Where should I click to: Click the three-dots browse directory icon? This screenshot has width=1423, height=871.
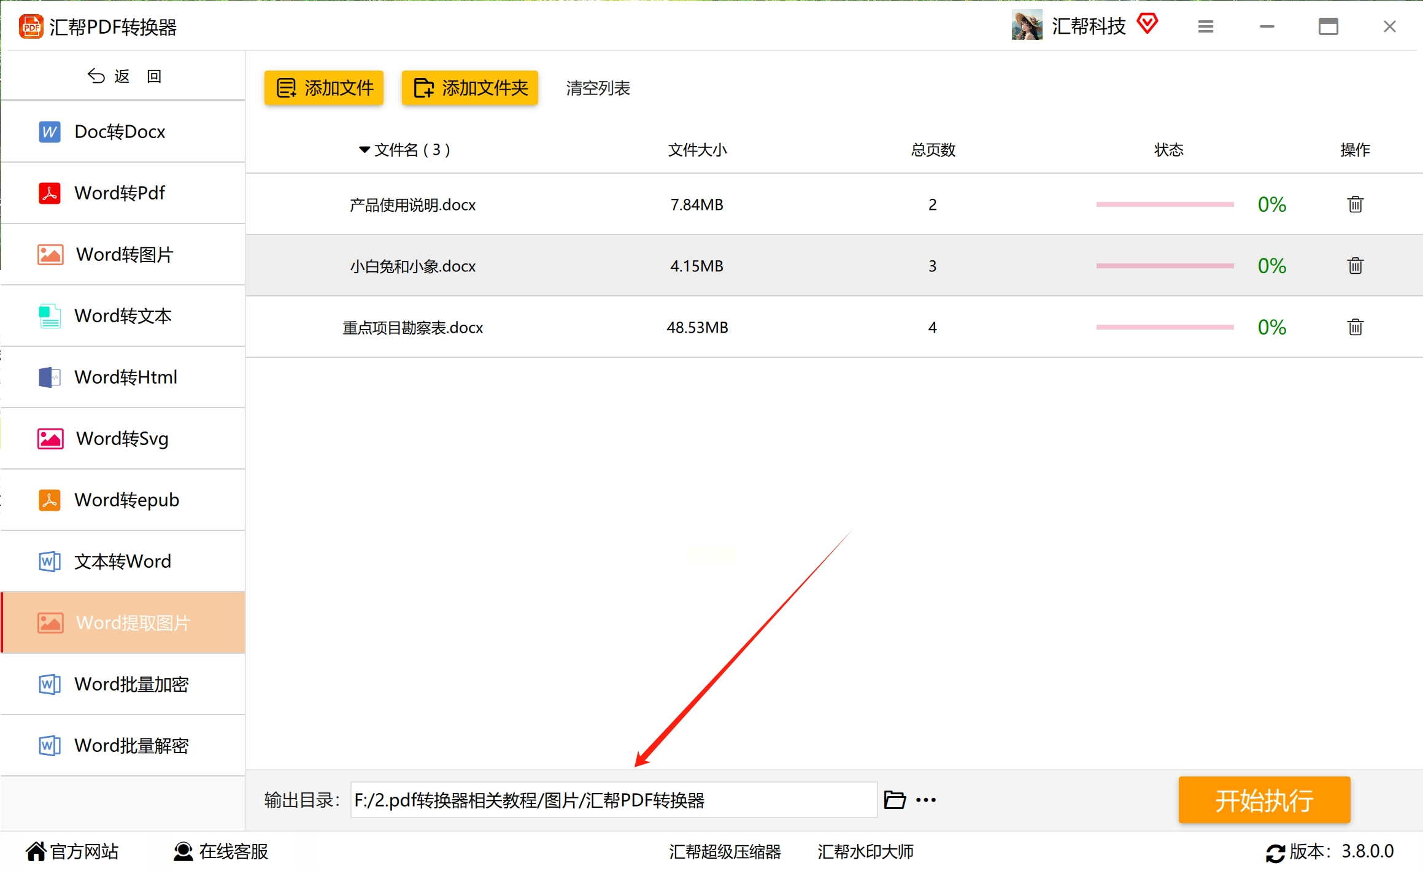pyautogui.click(x=926, y=800)
